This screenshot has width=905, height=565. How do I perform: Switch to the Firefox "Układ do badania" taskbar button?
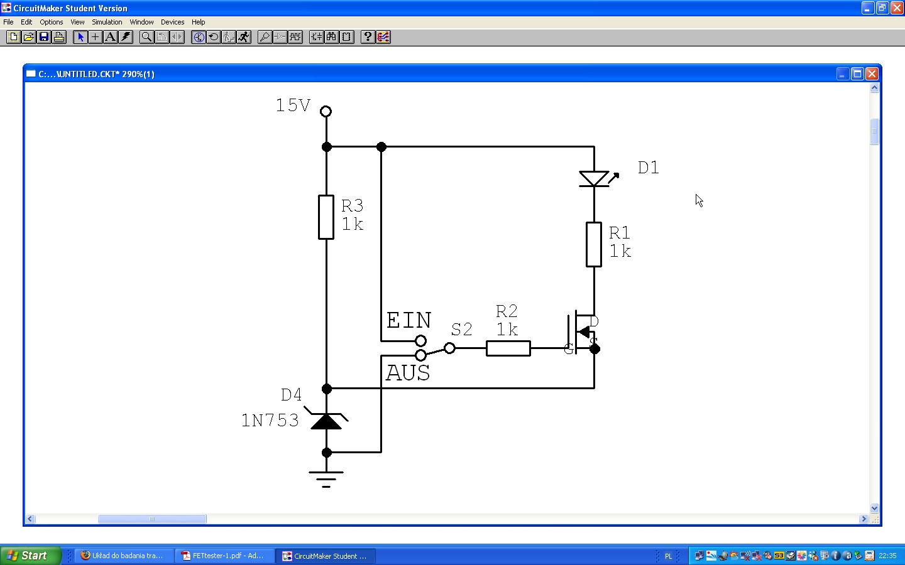coord(124,556)
